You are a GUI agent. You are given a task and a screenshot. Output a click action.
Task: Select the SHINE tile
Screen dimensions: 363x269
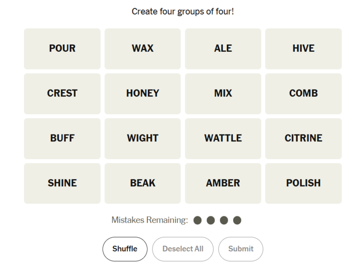point(62,183)
